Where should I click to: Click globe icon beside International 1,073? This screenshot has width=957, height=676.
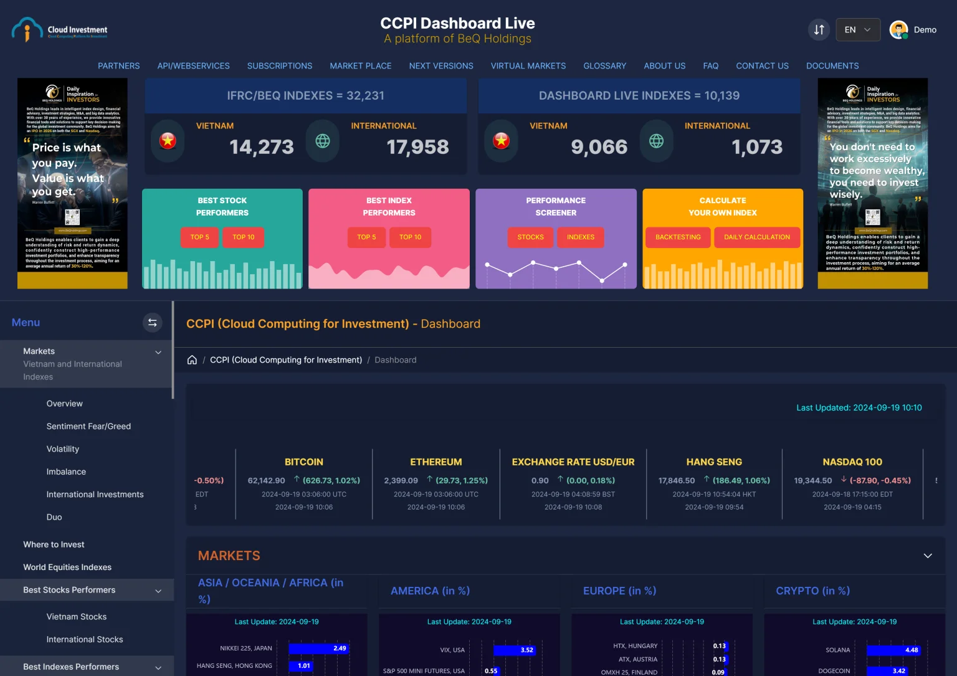point(656,141)
